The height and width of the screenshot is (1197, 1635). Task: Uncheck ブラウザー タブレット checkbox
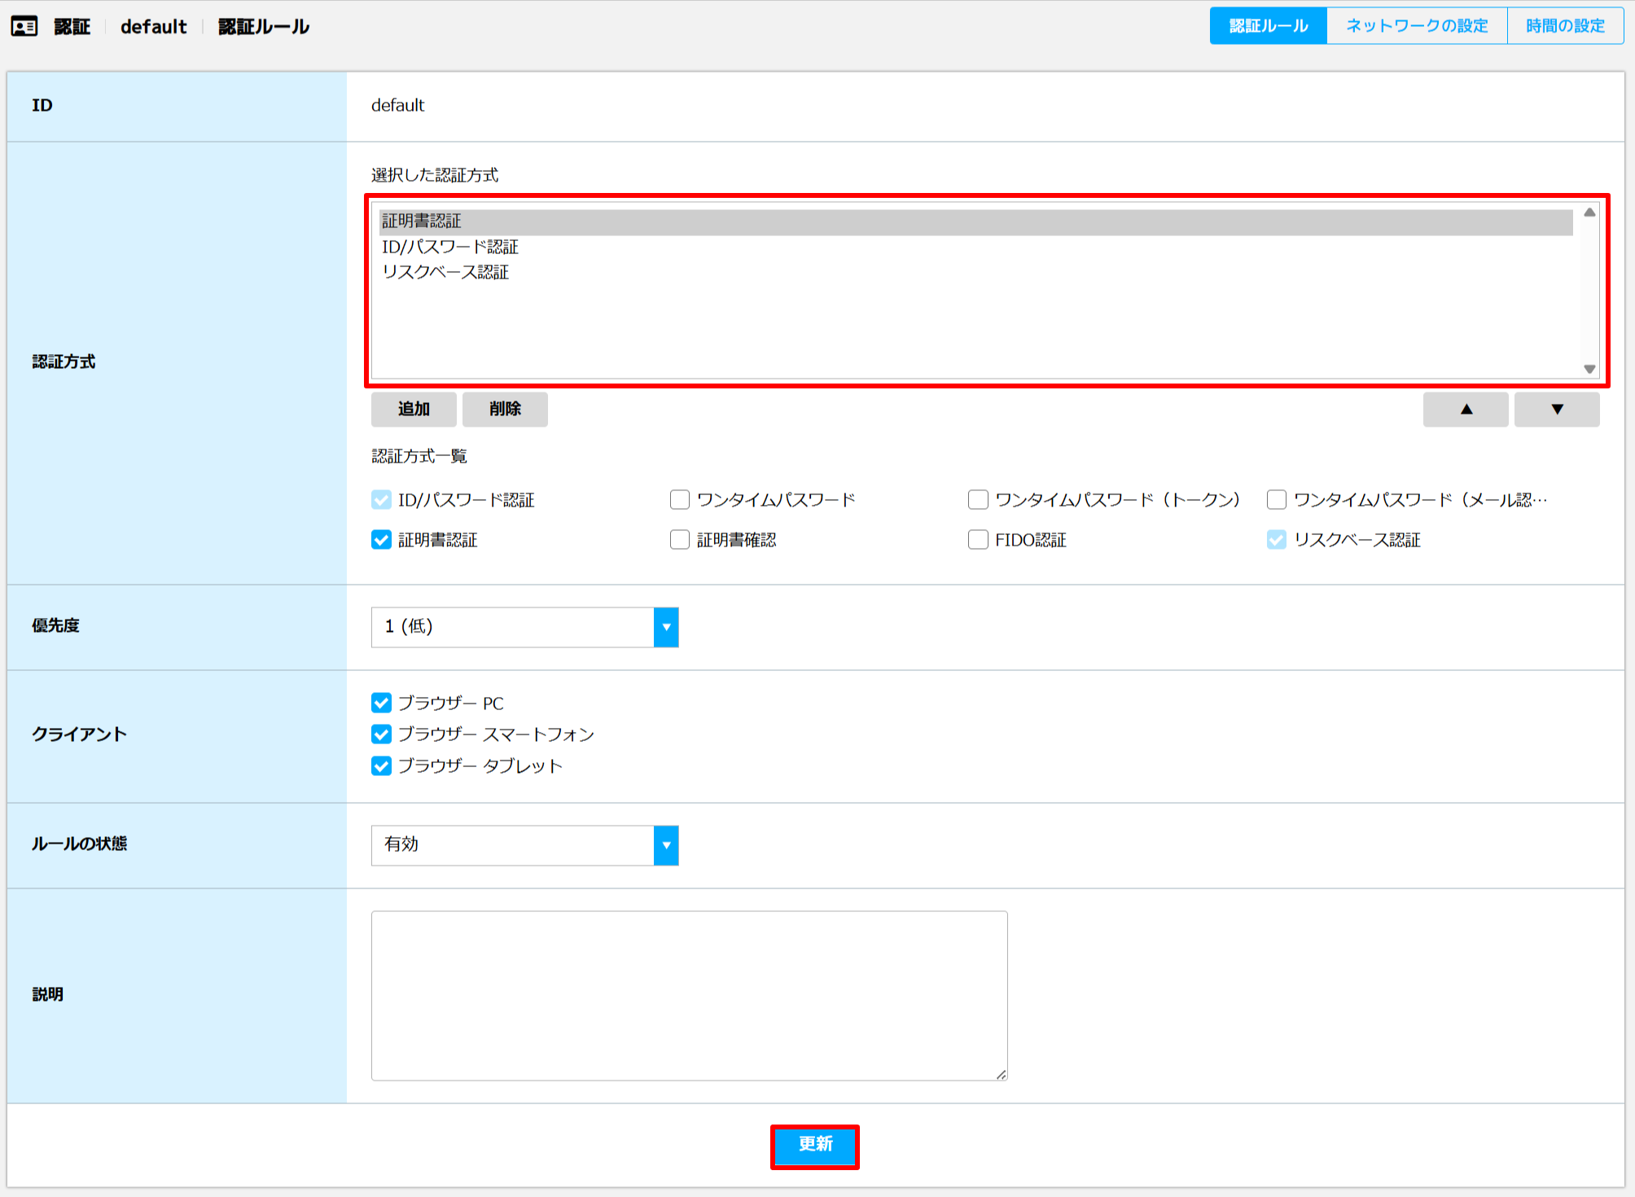(381, 766)
